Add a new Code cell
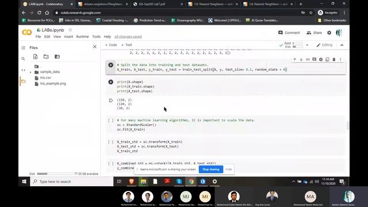 (111, 45)
